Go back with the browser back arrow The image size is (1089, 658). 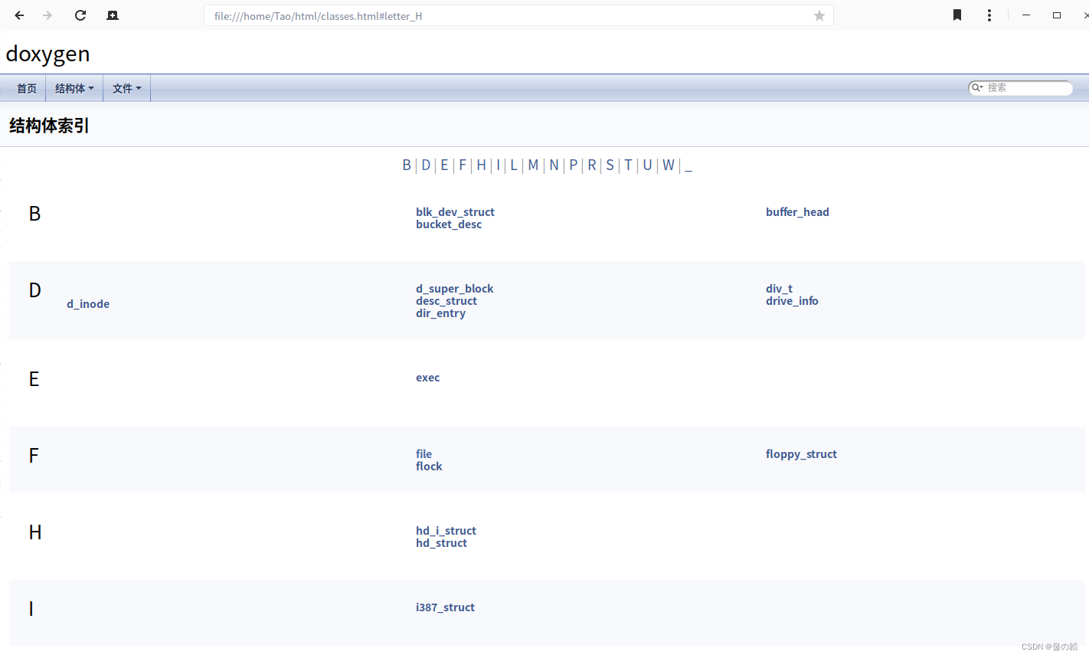click(x=19, y=15)
